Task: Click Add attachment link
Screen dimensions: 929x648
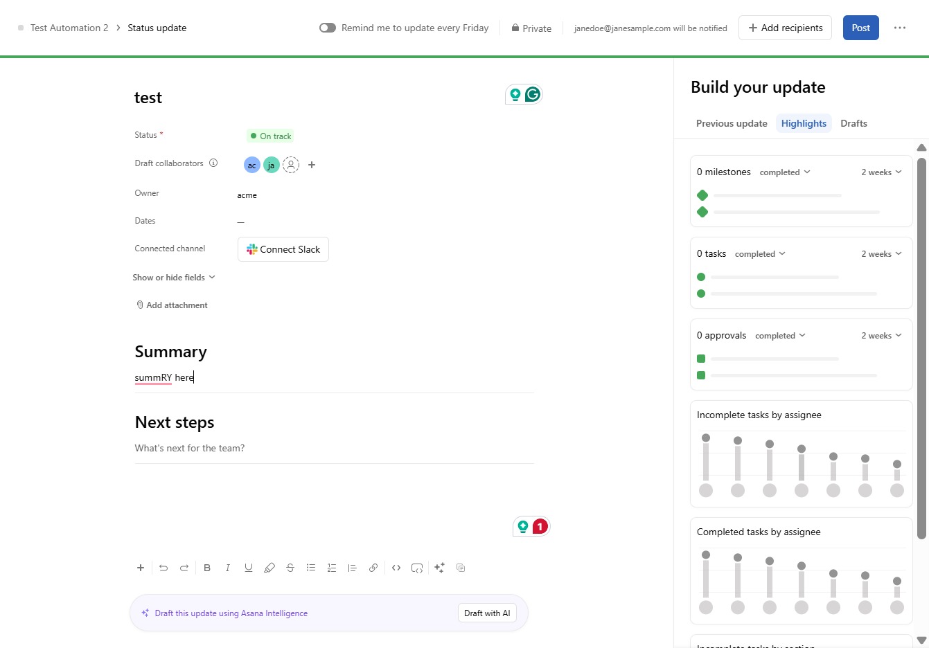Action: pos(172,305)
